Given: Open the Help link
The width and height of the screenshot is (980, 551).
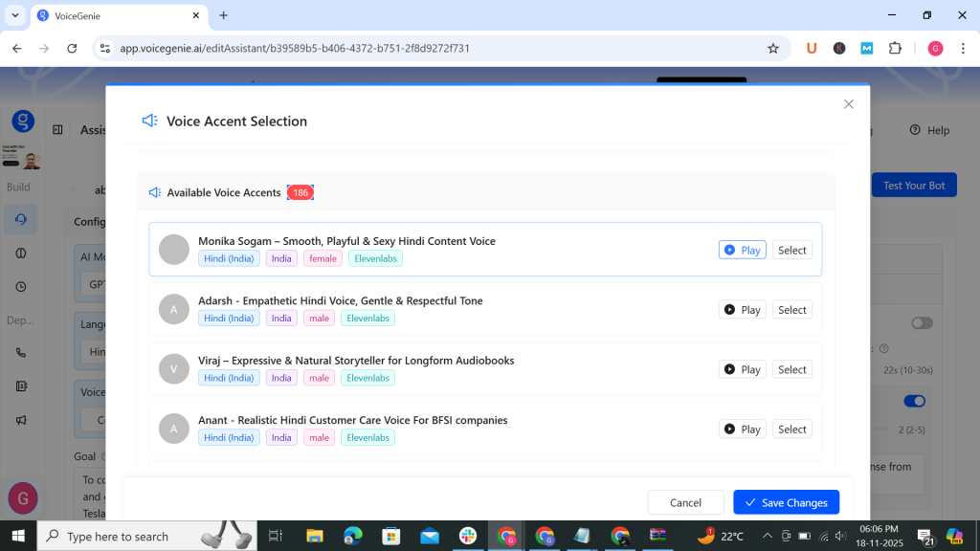Looking at the screenshot, I should [x=929, y=130].
